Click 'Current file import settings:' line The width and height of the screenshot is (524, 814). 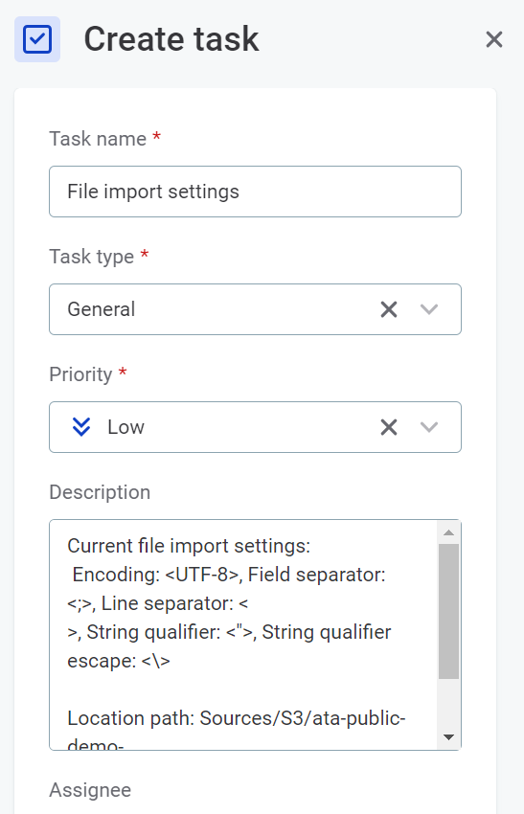pos(189,546)
